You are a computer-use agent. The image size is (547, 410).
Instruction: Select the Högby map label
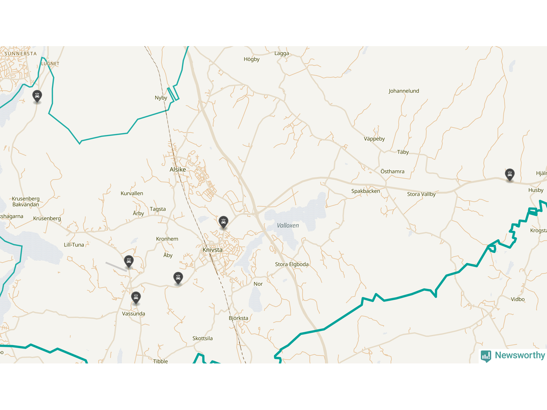coord(252,59)
